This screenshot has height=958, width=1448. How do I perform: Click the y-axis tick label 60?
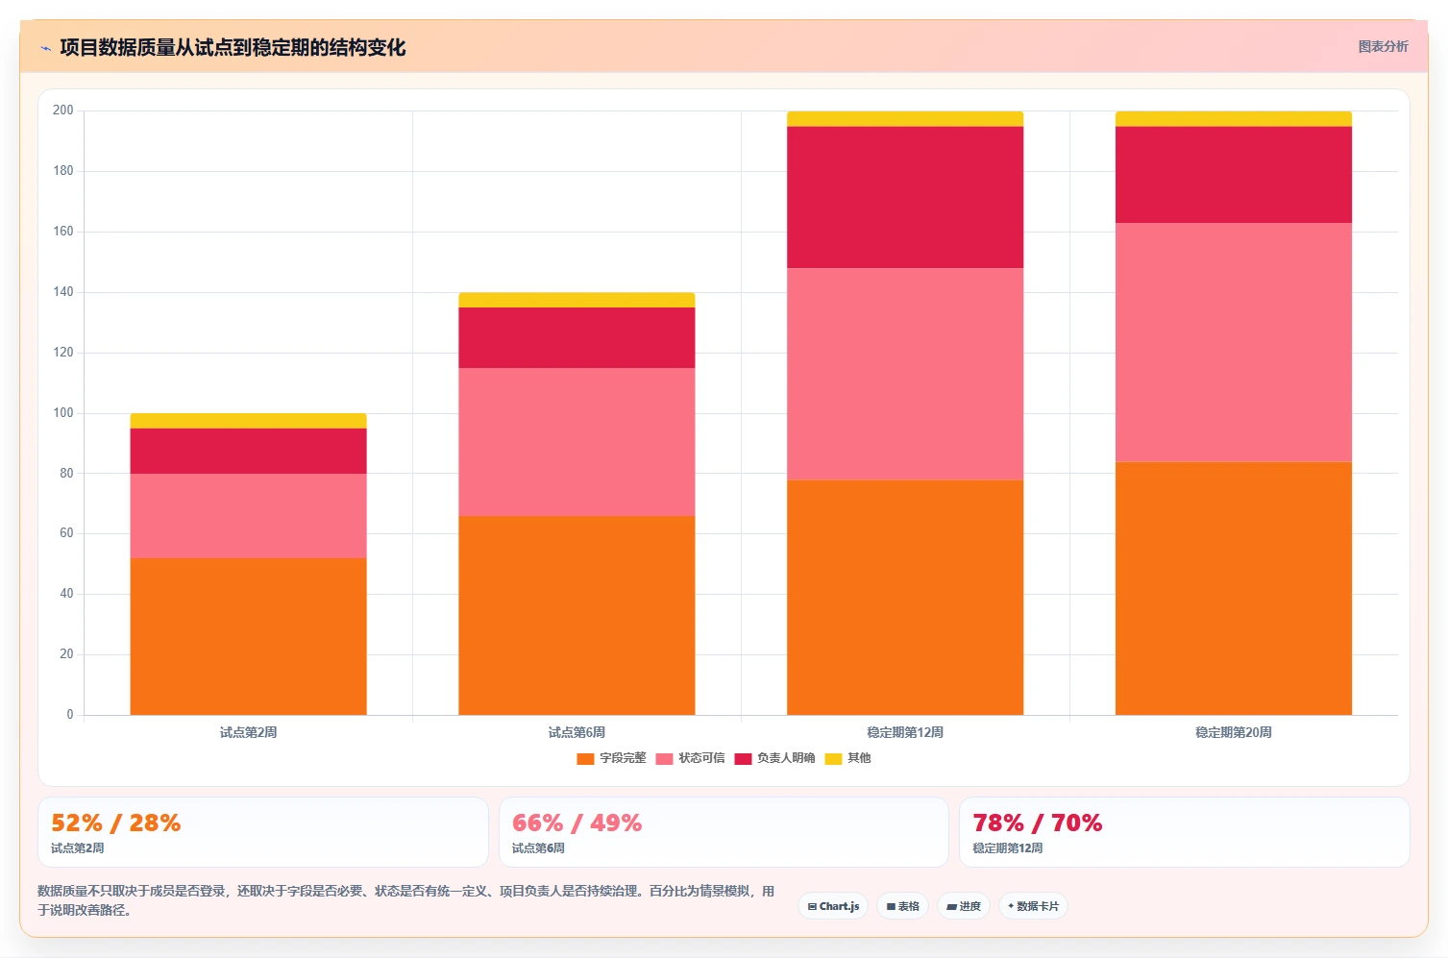tap(66, 533)
